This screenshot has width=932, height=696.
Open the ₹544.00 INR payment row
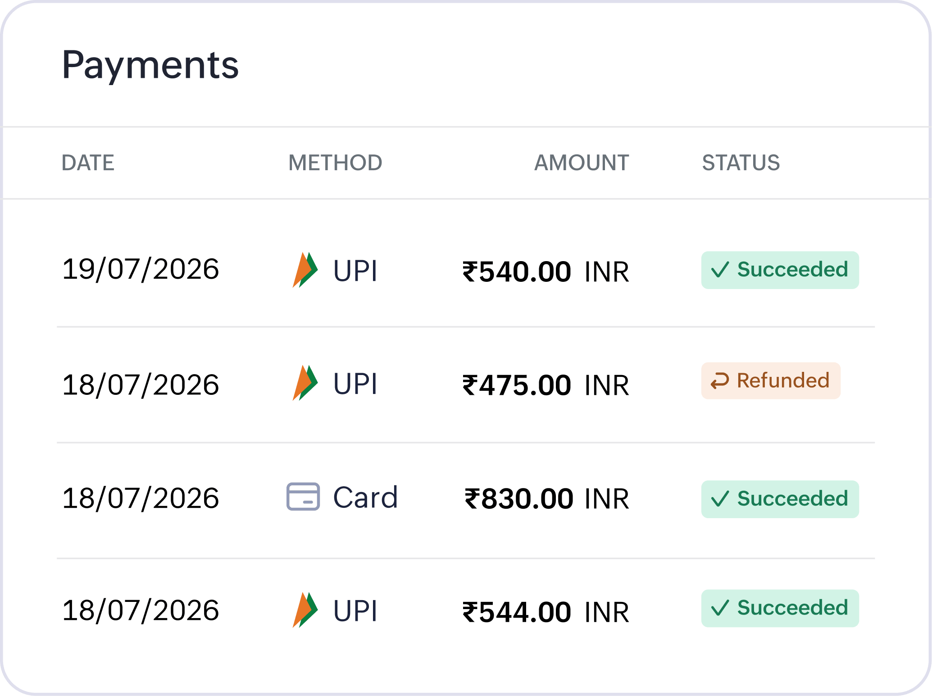click(466, 611)
